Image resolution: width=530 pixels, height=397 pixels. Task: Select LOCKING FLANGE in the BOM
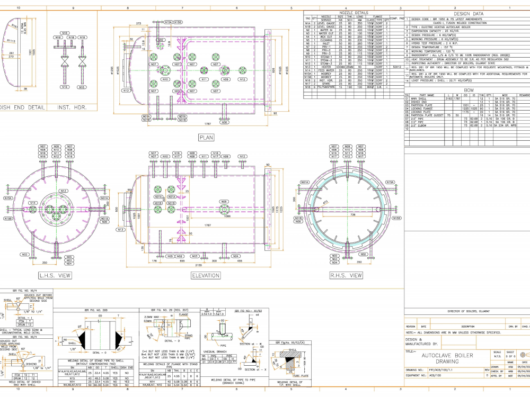421,109
